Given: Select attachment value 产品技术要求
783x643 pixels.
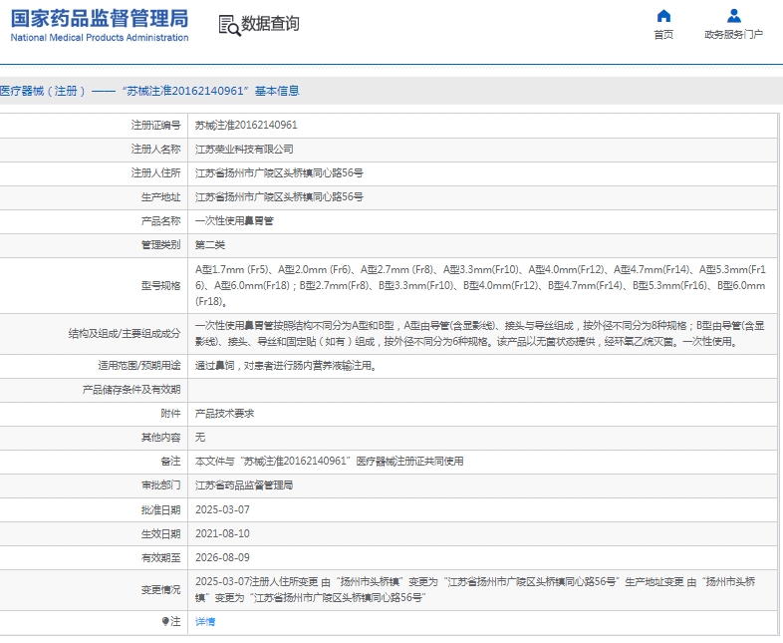Looking at the screenshot, I should [x=224, y=413].
